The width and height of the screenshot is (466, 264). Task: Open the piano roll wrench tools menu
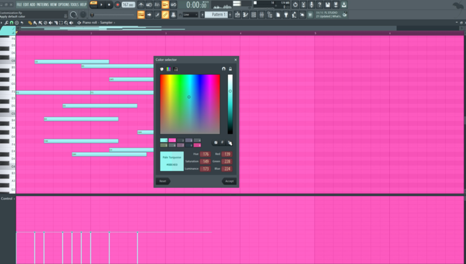tap(6, 23)
